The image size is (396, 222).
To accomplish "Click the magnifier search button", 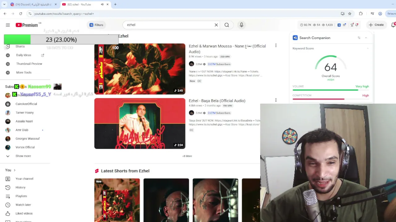I will click(x=227, y=25).
